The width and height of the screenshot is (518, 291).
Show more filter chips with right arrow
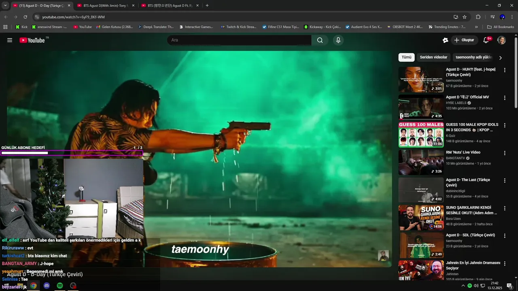[500, 58]
